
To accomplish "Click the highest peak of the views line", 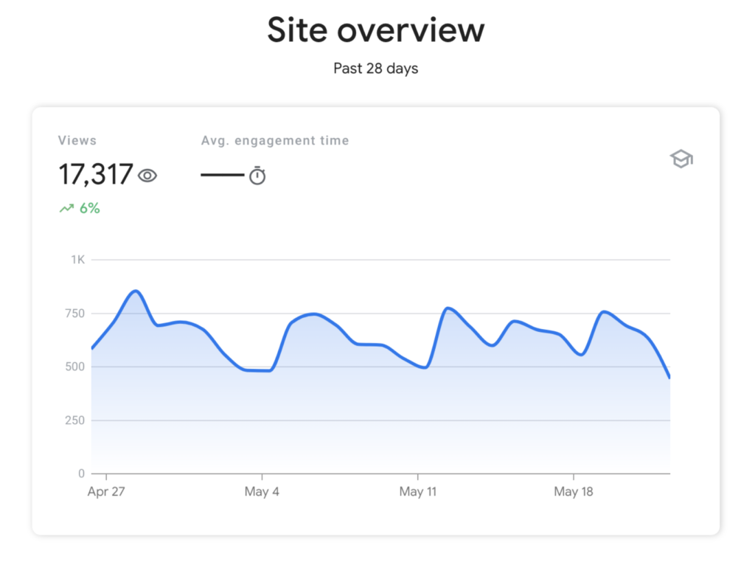I will click(x=136, y=291).
